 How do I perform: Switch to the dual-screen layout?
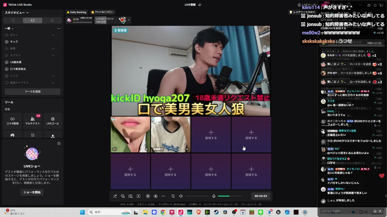pyautogui.click(x=52, y=20)
